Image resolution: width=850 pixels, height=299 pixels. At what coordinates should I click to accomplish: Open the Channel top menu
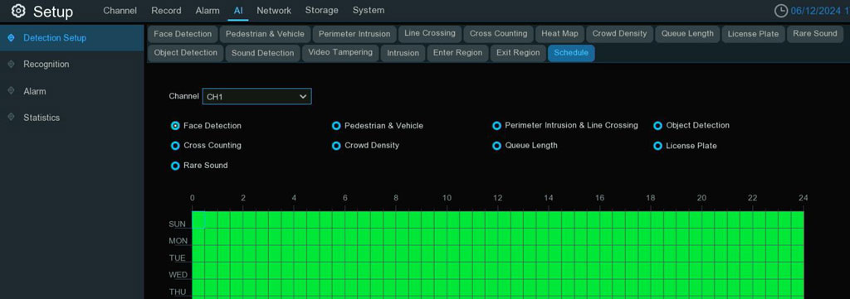120,10
